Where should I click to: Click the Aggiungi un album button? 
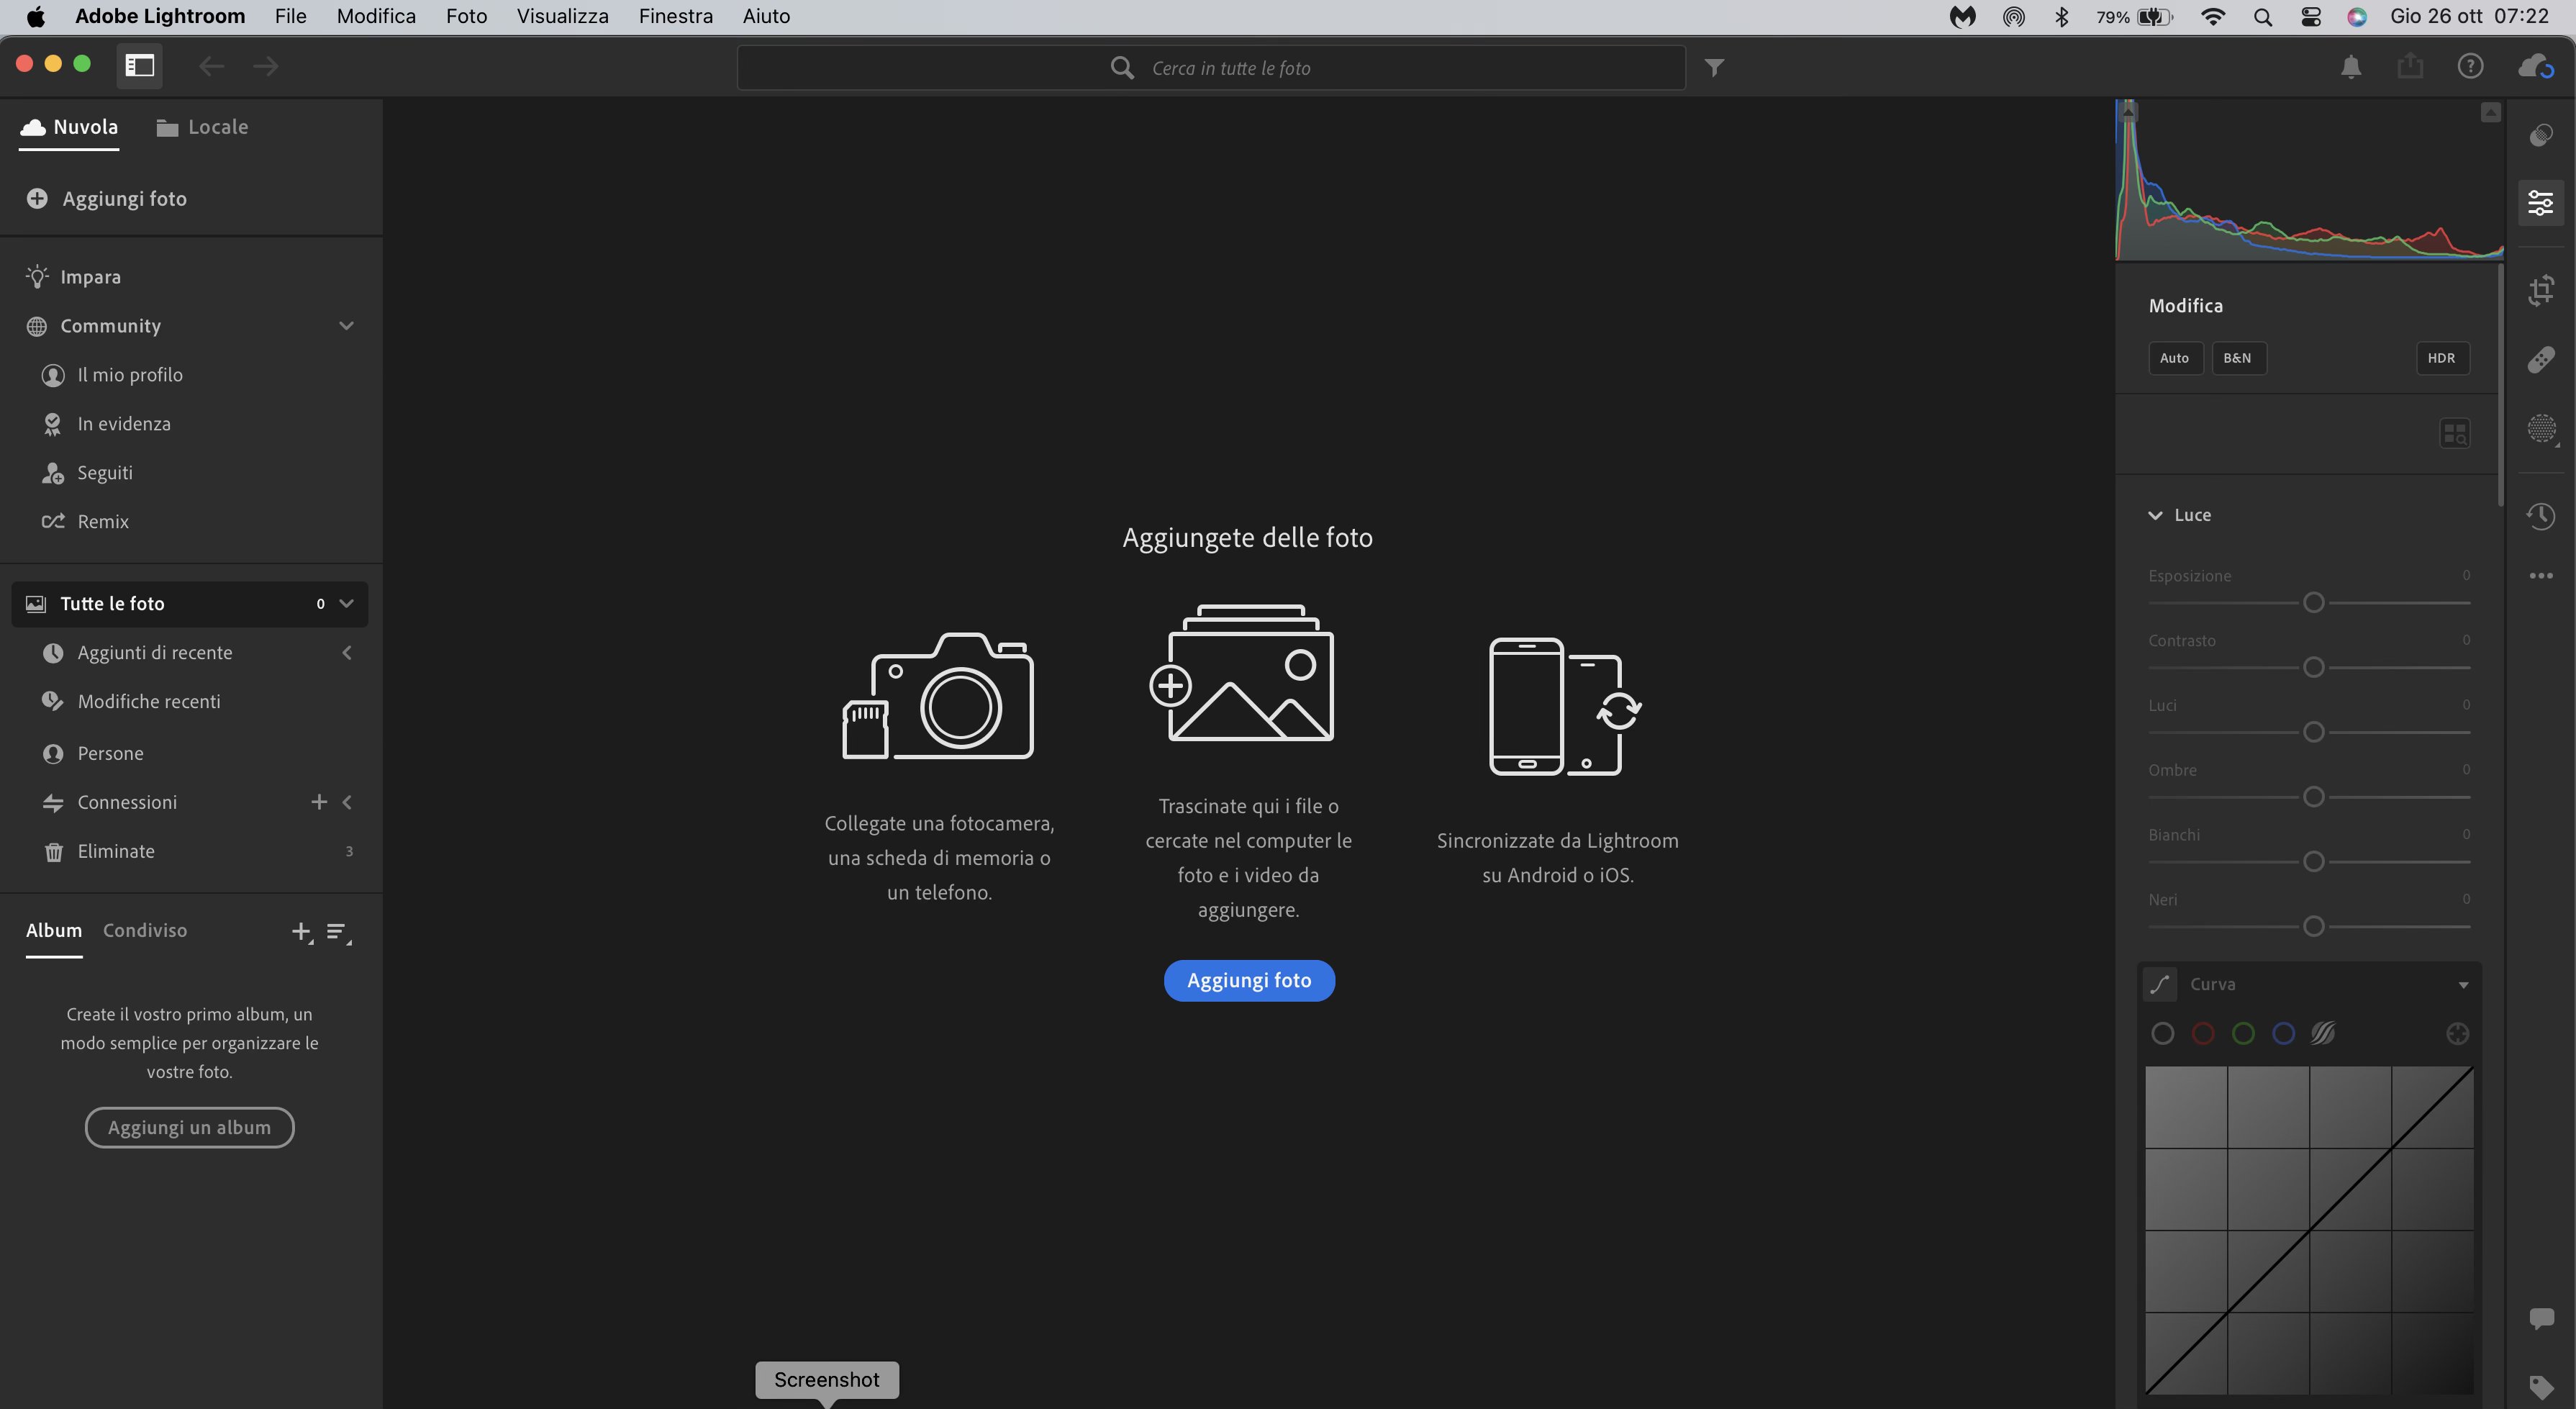189,1127
